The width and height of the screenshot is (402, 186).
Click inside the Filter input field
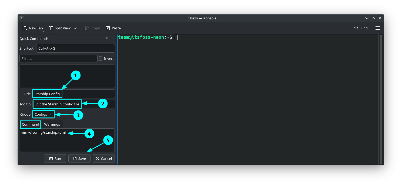click(58, 58)
